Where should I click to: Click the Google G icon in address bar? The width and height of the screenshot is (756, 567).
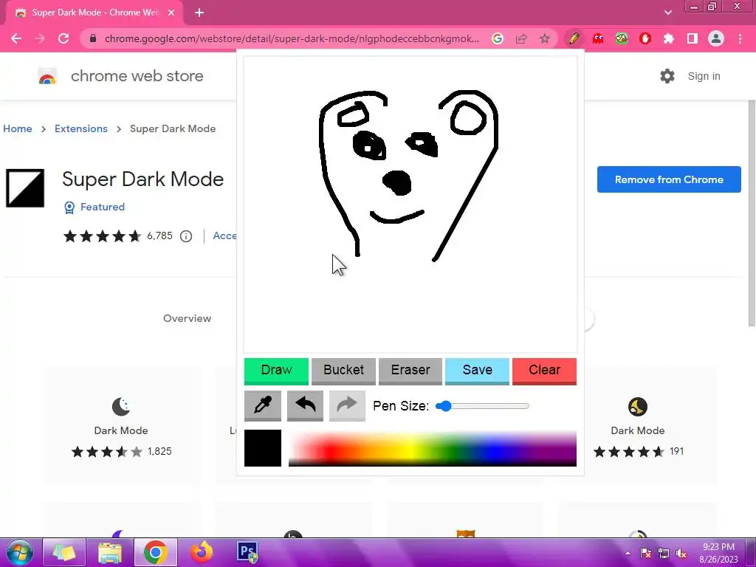pos(497,38)
